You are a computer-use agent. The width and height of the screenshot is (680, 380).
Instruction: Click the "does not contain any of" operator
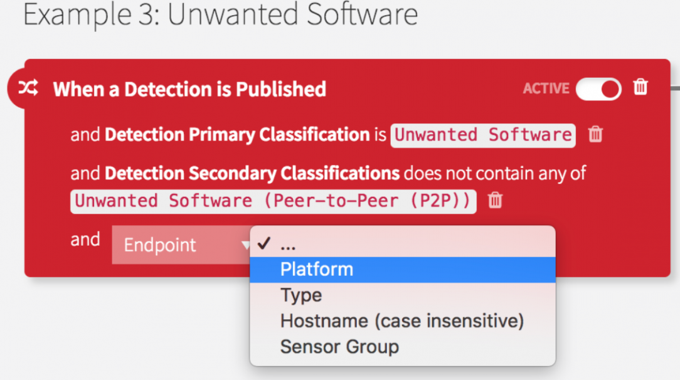pyautogui.click(x=496, y=173)
